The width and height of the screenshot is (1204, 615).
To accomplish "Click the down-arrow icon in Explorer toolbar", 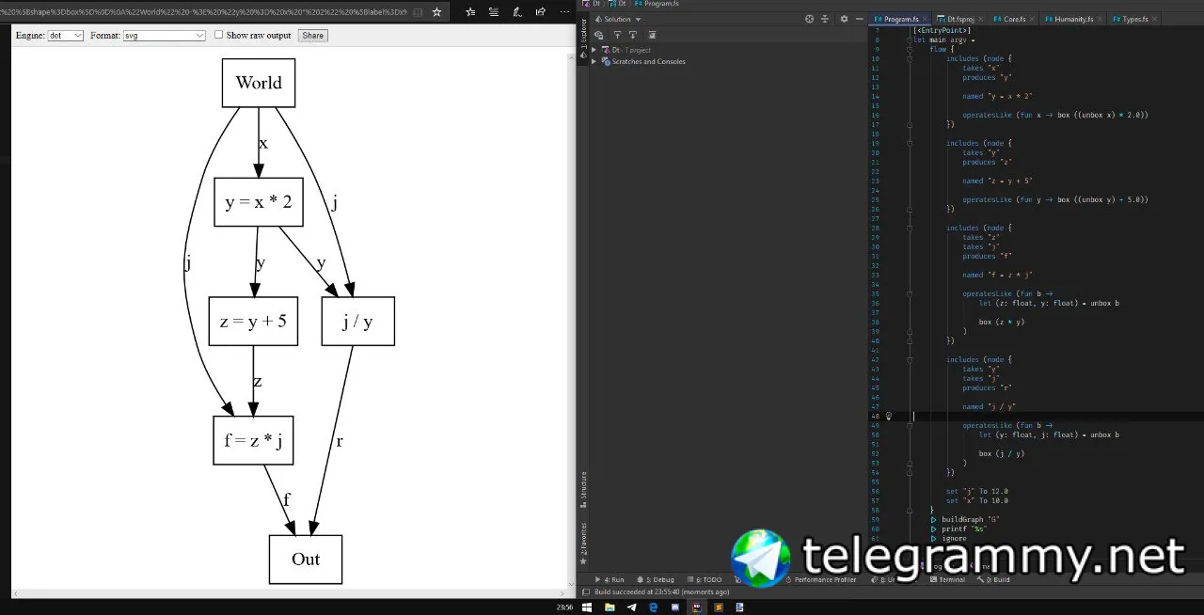I will (x=633, y=35).
